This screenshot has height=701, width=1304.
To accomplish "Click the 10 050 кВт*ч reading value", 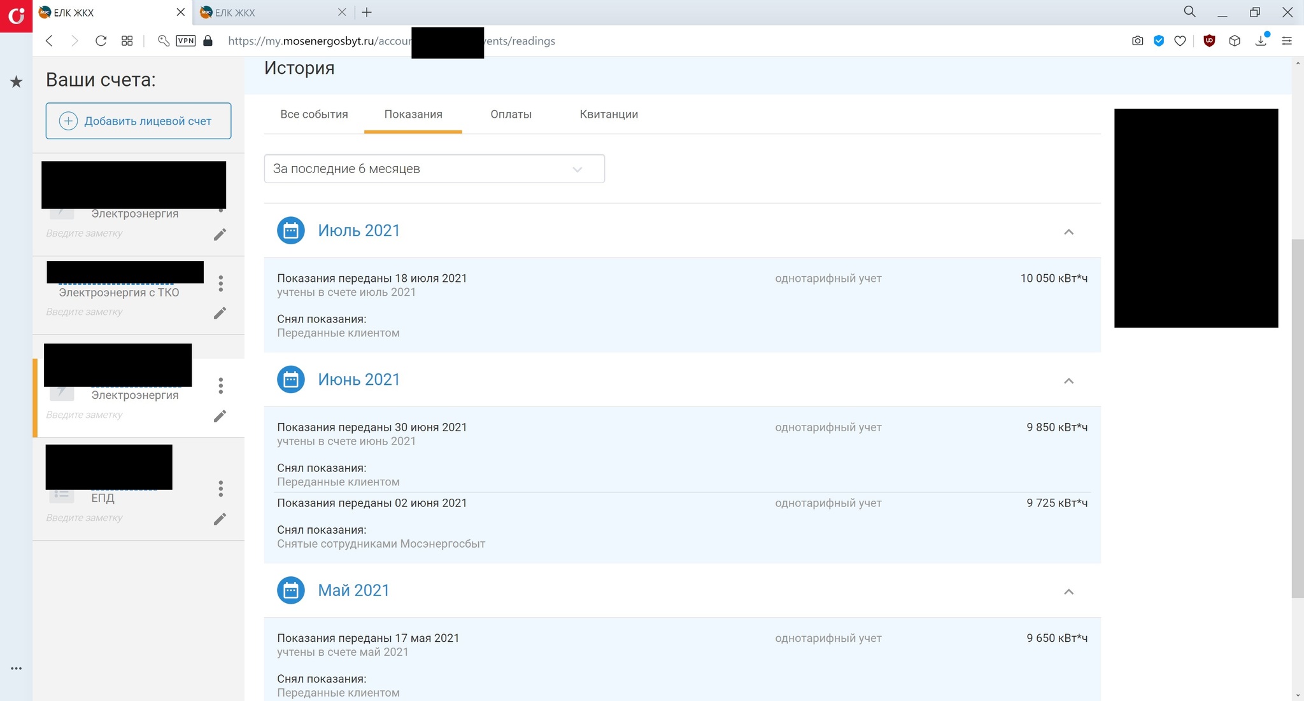I will point(1054,278).
